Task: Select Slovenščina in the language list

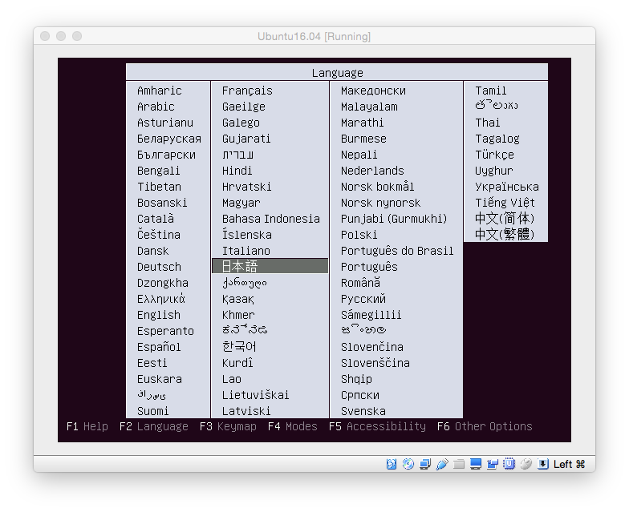Action: point(375,362)
